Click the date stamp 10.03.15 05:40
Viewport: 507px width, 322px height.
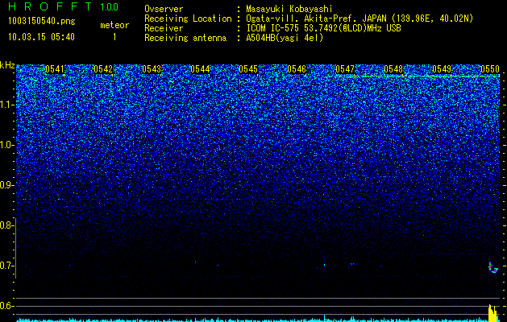click(x=41, y=37)
